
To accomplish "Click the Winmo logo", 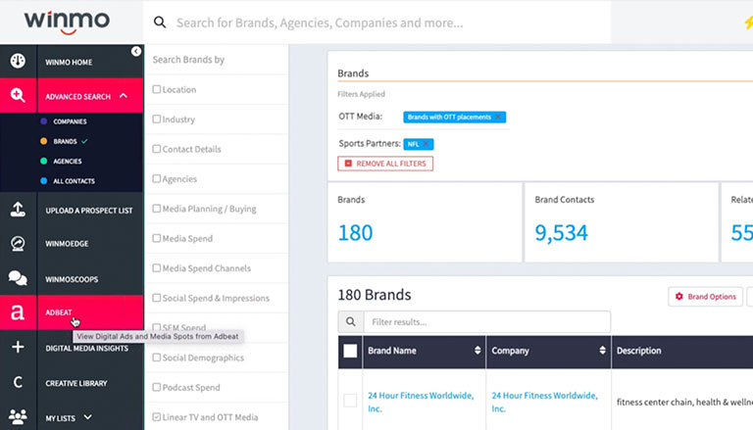I will coord(67,23).
